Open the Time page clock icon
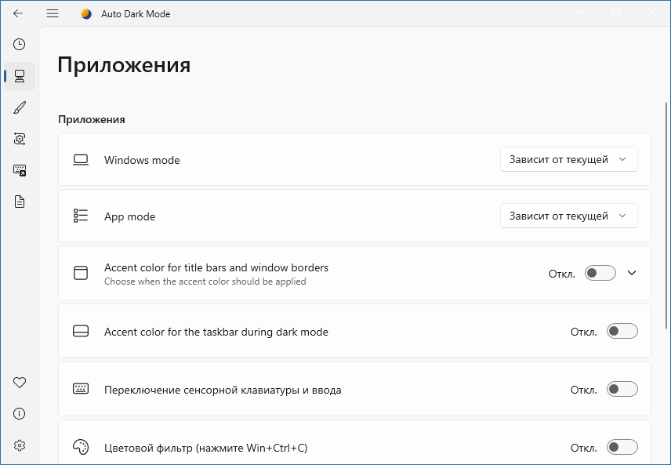This screenshot has height=465, width=671. click(x=20, y=45)
